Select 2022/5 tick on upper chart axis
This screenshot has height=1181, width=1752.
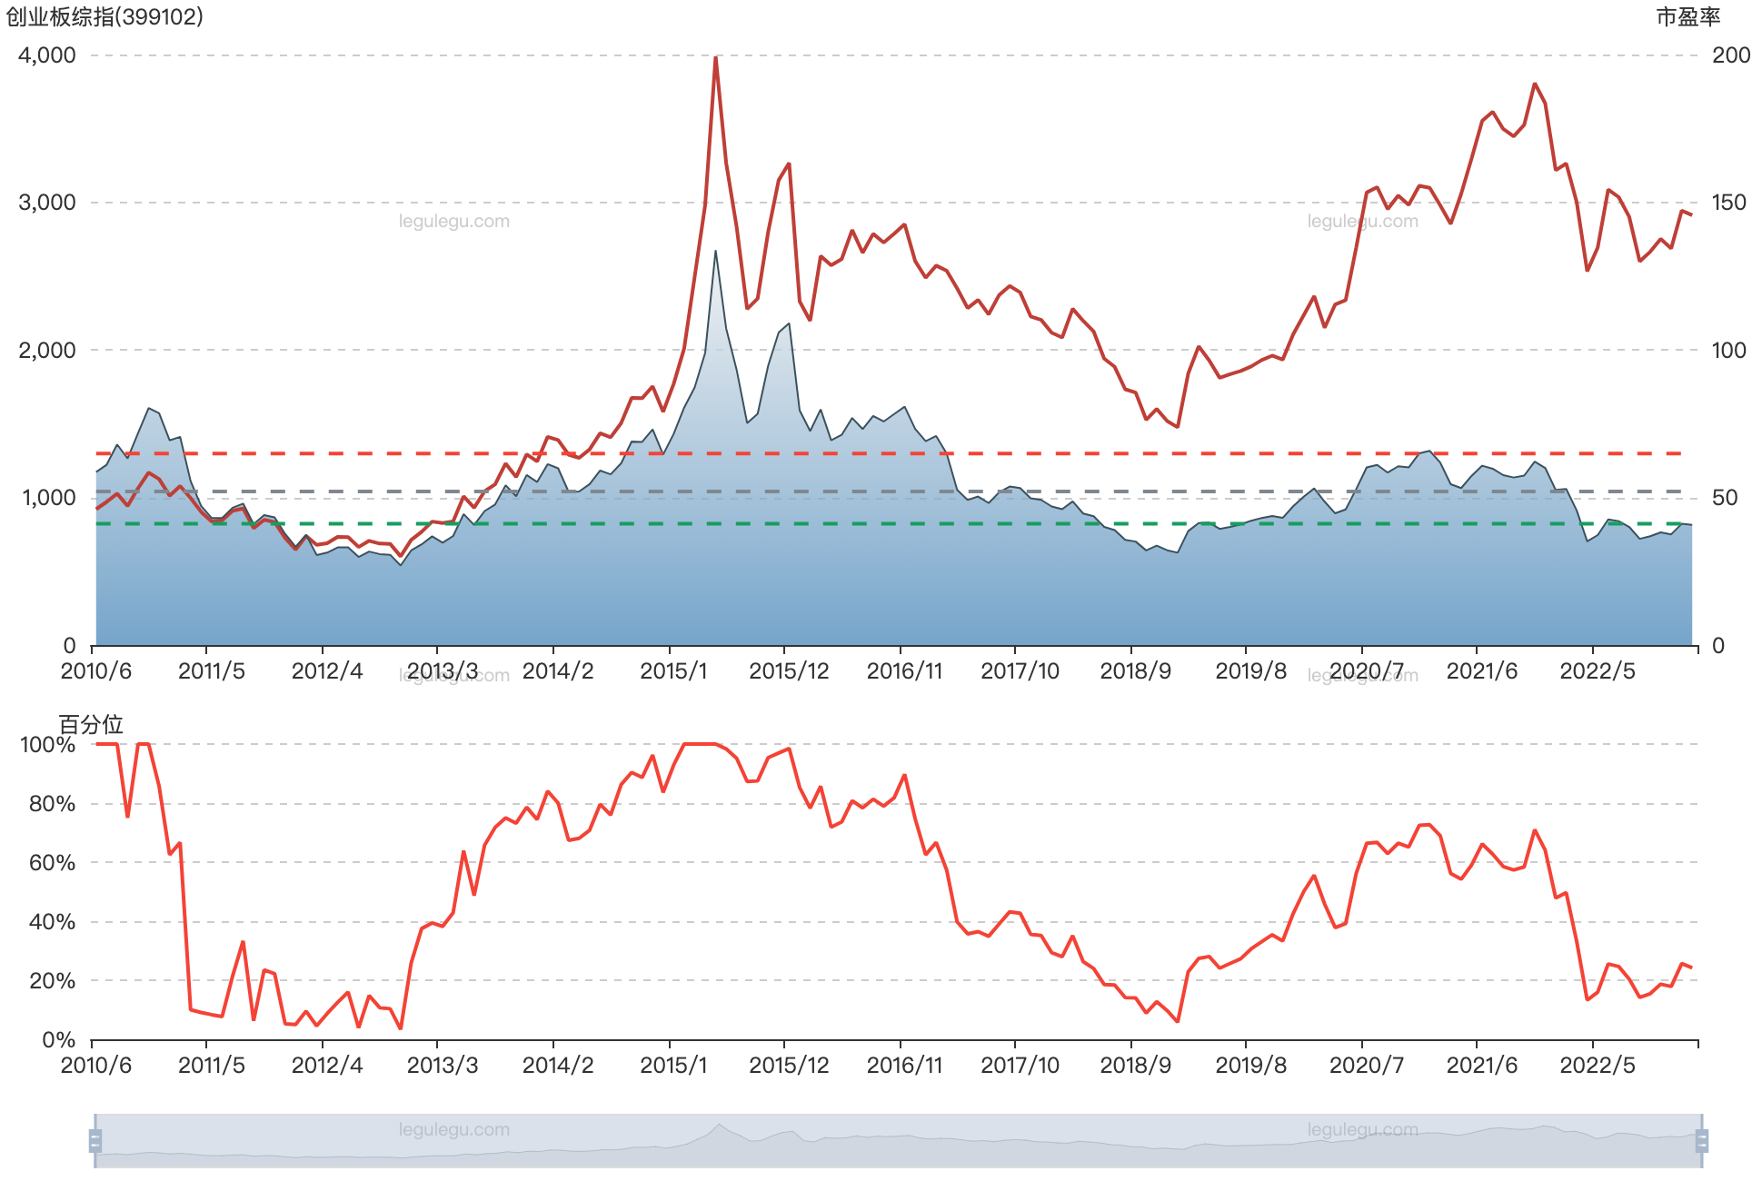pyautogui.click(x=1597, y=670)
